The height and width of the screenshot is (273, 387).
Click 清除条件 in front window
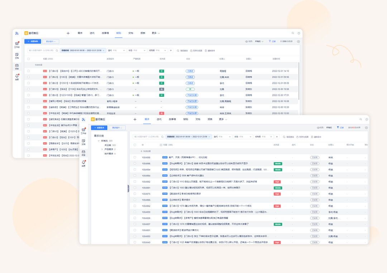tap(316, 137)
